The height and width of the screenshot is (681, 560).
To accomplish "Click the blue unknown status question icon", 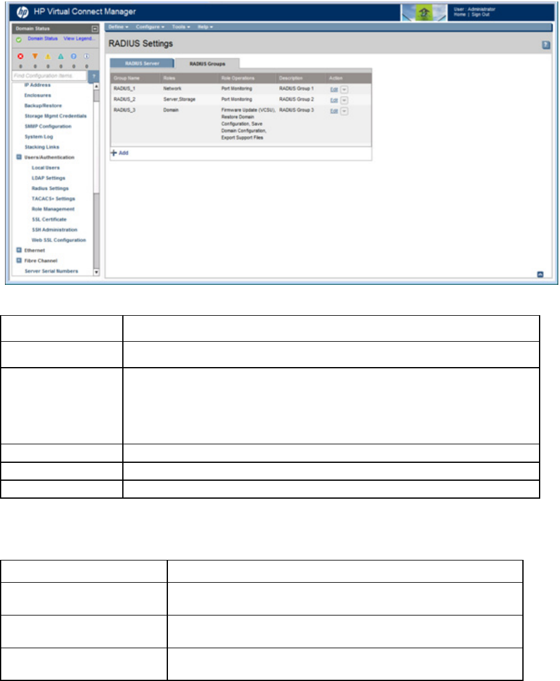I will click(73, 56).
